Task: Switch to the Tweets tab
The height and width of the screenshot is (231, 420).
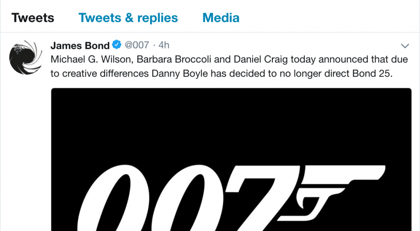Action: pos(33,18)
